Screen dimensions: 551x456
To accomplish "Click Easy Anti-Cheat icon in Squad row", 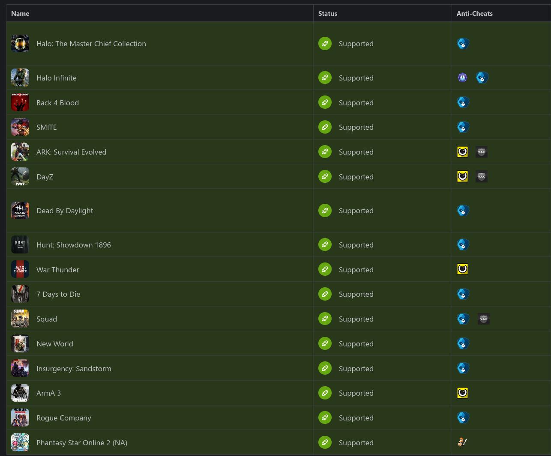I will [463, 319].
